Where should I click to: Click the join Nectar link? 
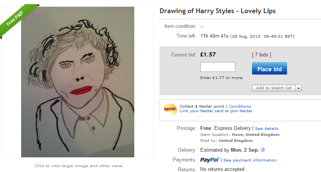tap(241, 111)
